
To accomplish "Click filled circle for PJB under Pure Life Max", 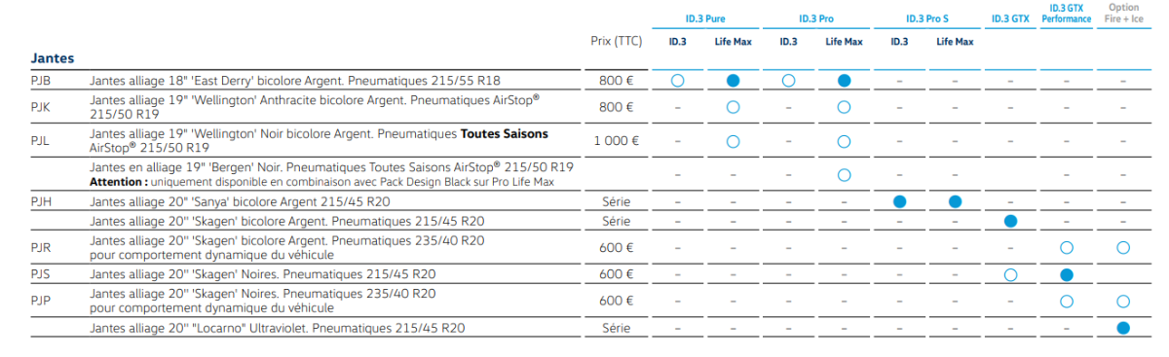I will pyautogui.click(x=734, y=81).
